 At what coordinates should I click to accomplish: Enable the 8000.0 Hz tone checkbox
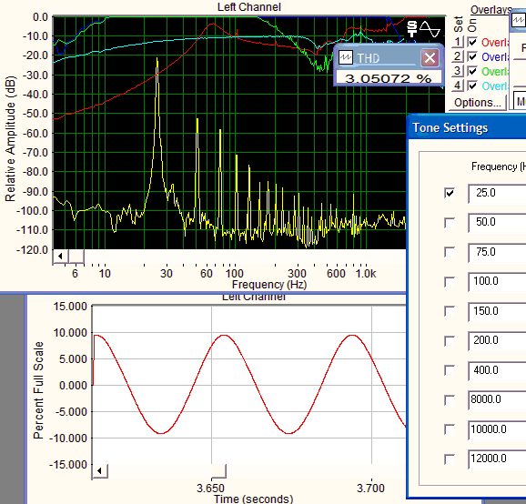pyautogui.click(x=450, y=399)
